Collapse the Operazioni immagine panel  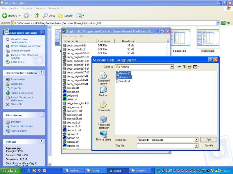point(42,32)
